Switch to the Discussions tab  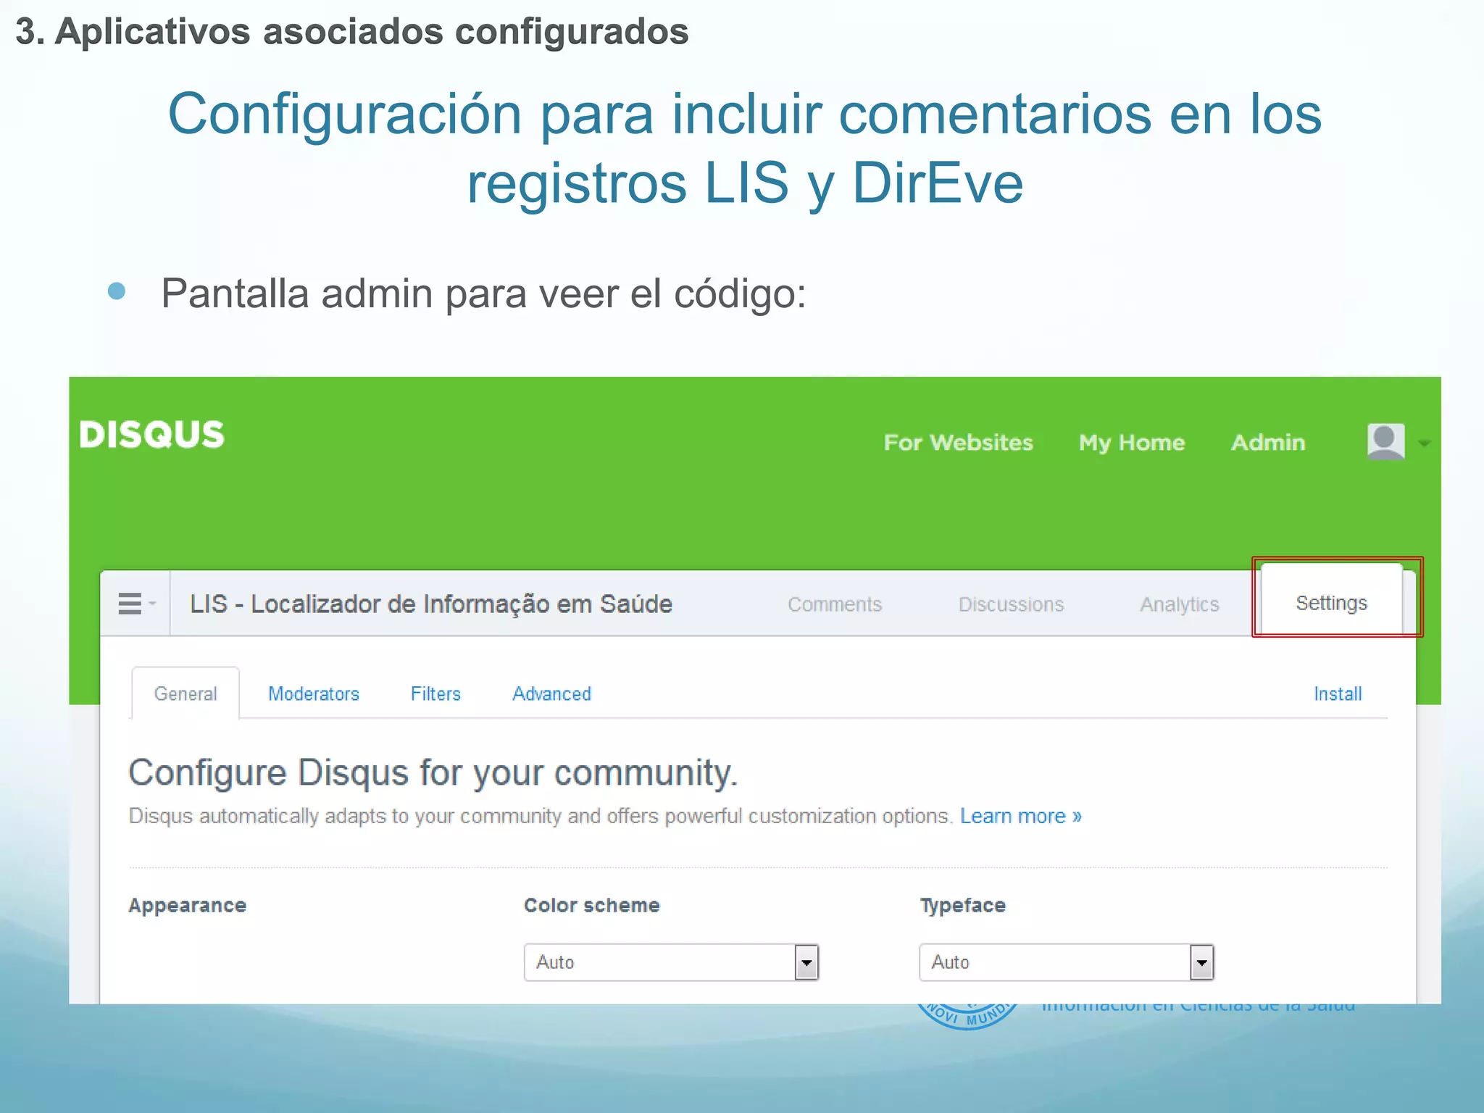click(1011, 604)
